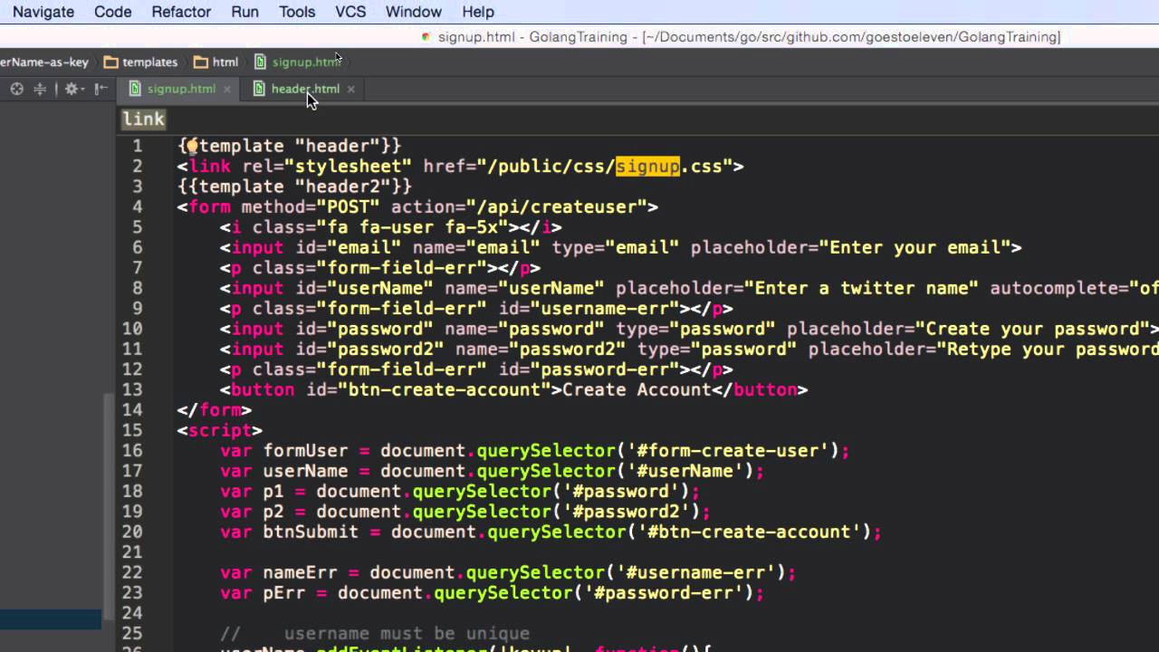Click 'id="username-err"' on line 9
1159x652 pixels.
(589, 309)
